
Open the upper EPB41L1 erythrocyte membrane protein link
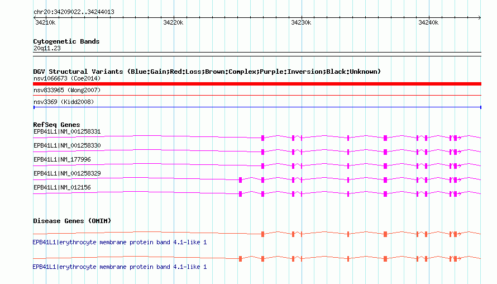pos(120,242)
